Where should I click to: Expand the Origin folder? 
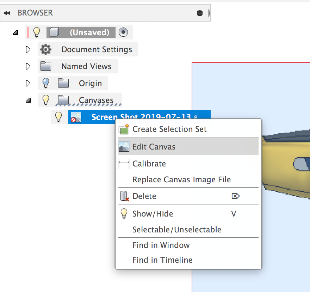pos(28,83)
